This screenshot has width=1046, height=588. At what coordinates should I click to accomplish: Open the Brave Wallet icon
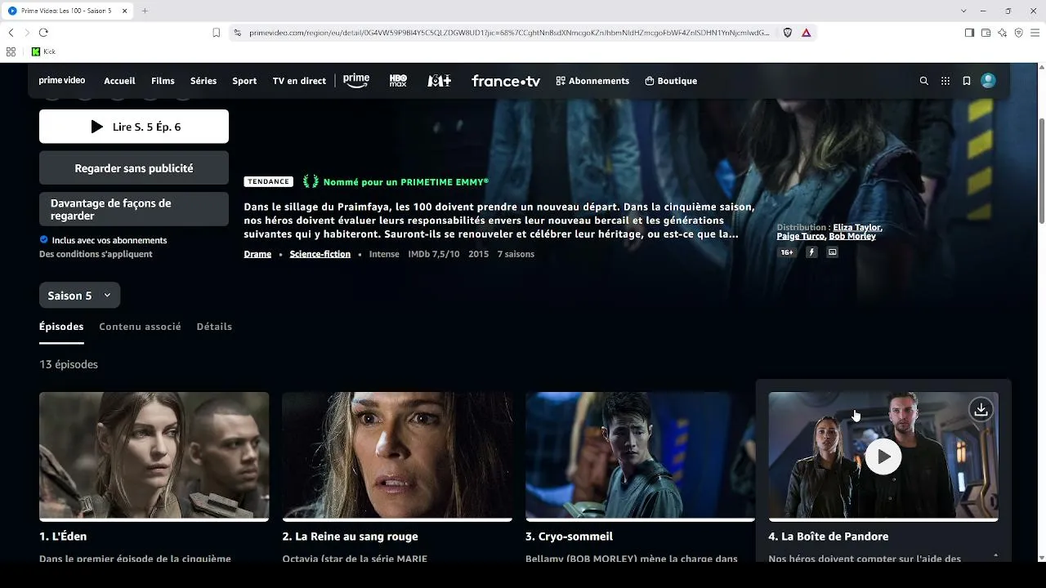(x=986, y=33)
